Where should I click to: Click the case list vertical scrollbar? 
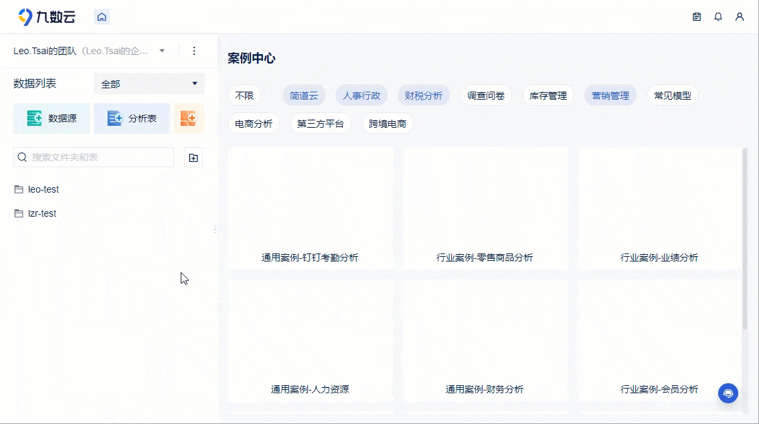pyautogui.click(x=745, y=239)
